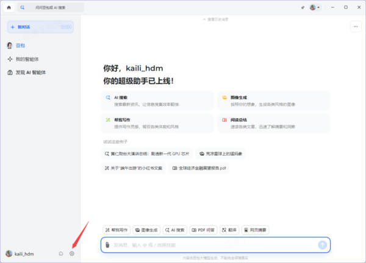Click the pin window icon
The image size is (366, 263).
tap(303, 7)
